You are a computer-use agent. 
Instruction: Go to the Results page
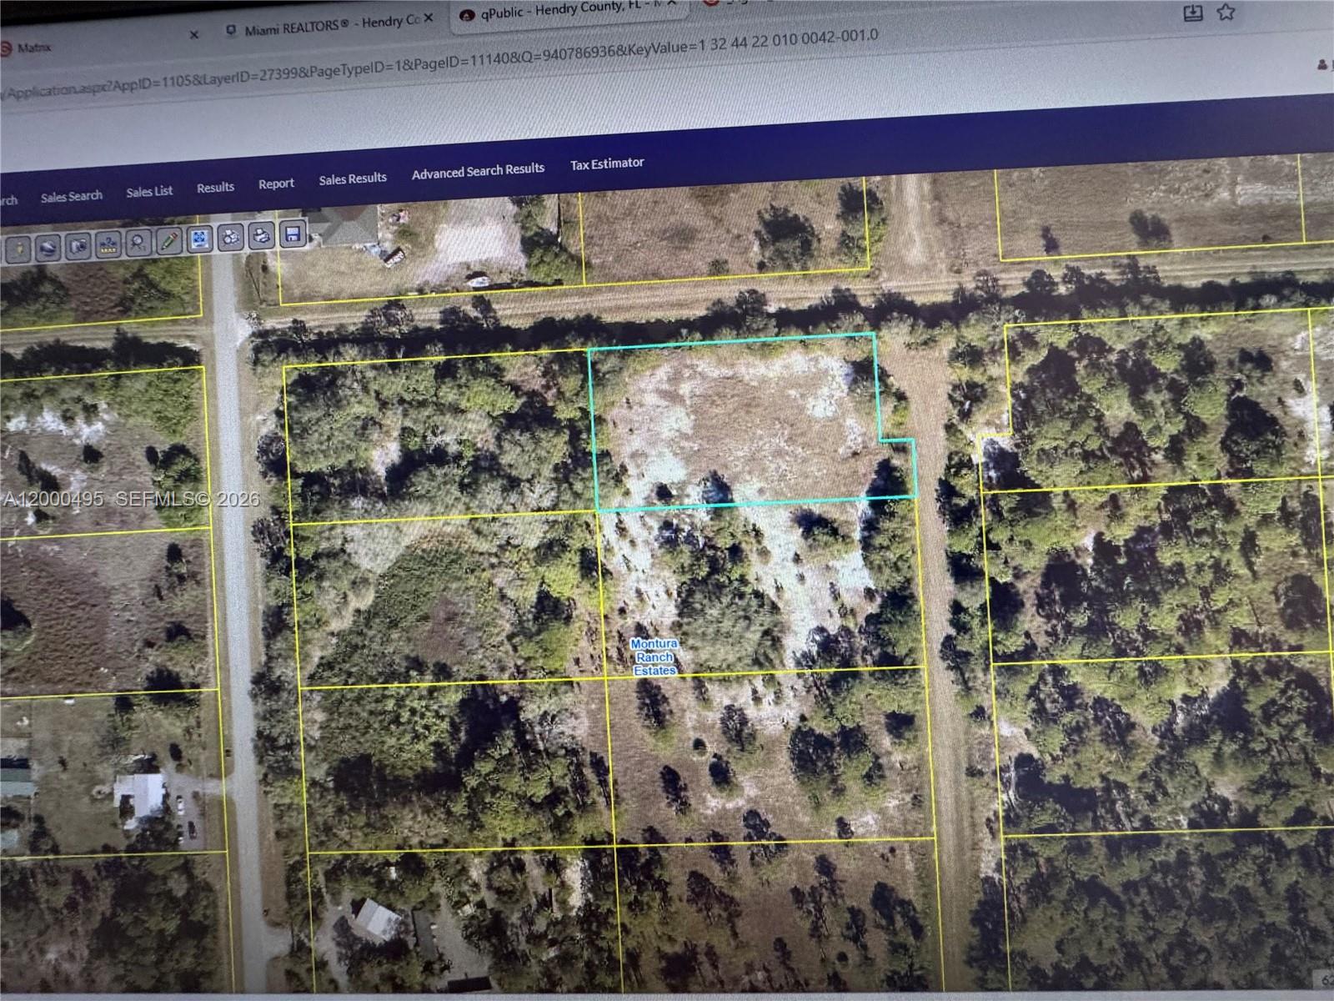(215, 188)
